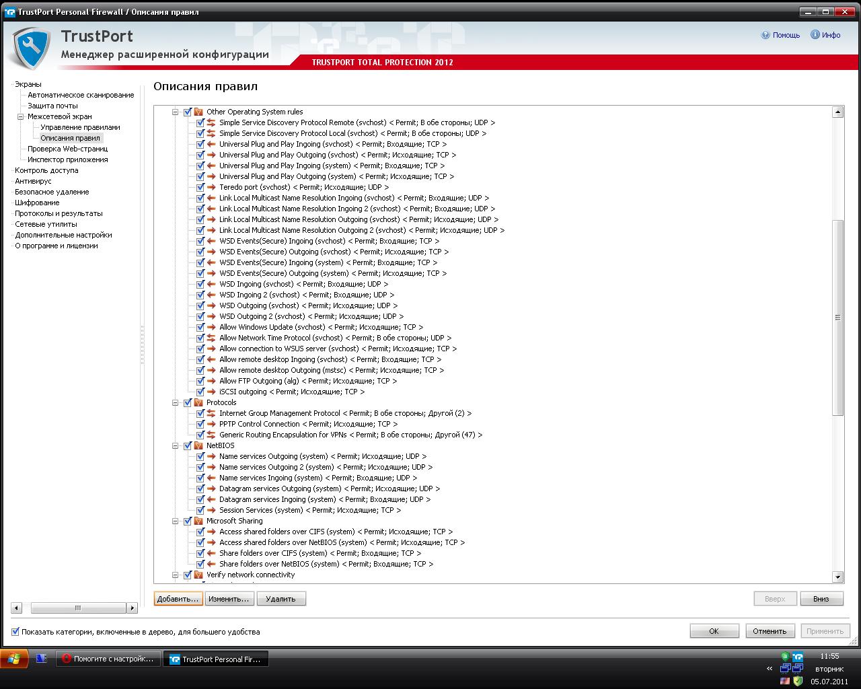861x689 pixels.
Task: Click the arrow icon of PPTP Control Connection
Action: [x=211, y=424]
